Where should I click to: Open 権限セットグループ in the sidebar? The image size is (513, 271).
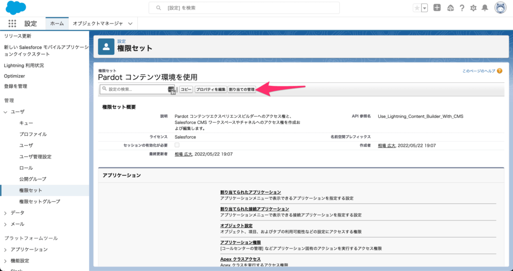point(40,201)
